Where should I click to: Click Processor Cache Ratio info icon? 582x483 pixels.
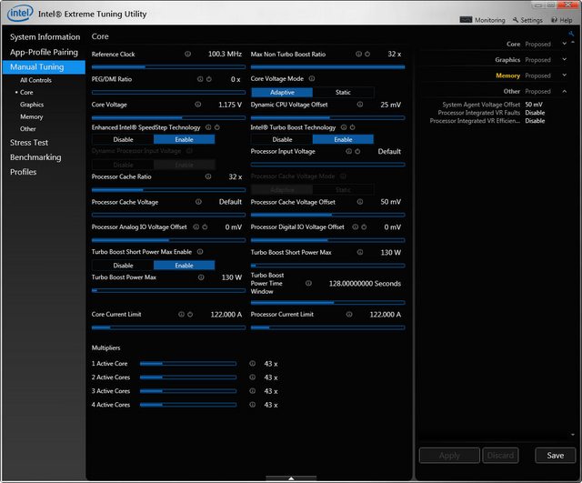coord(208,176)
